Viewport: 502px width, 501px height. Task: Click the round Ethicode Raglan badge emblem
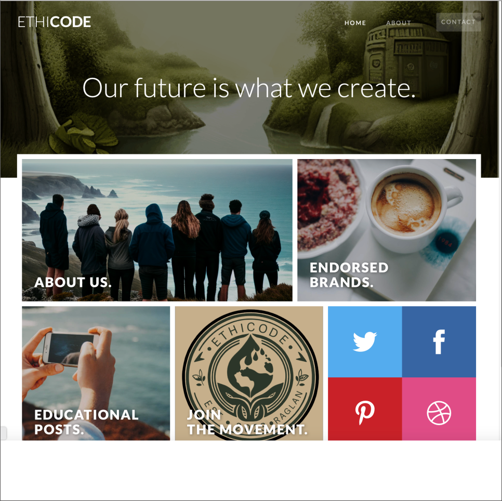[250, 374]
